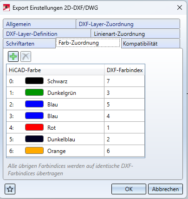Click the red Rot swatch

34,127
